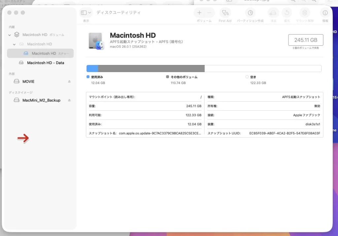Collapse the top Macintosh HD ボリューム container
Image resolution: width=338 pixels, height=236 pixels.
tap(10, 35)
